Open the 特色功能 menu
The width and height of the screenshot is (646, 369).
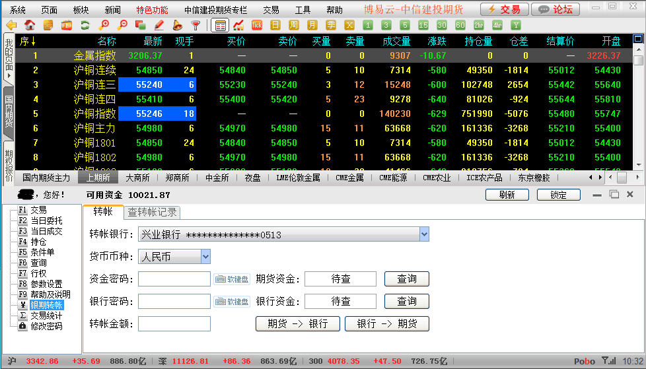click(152, 10)
